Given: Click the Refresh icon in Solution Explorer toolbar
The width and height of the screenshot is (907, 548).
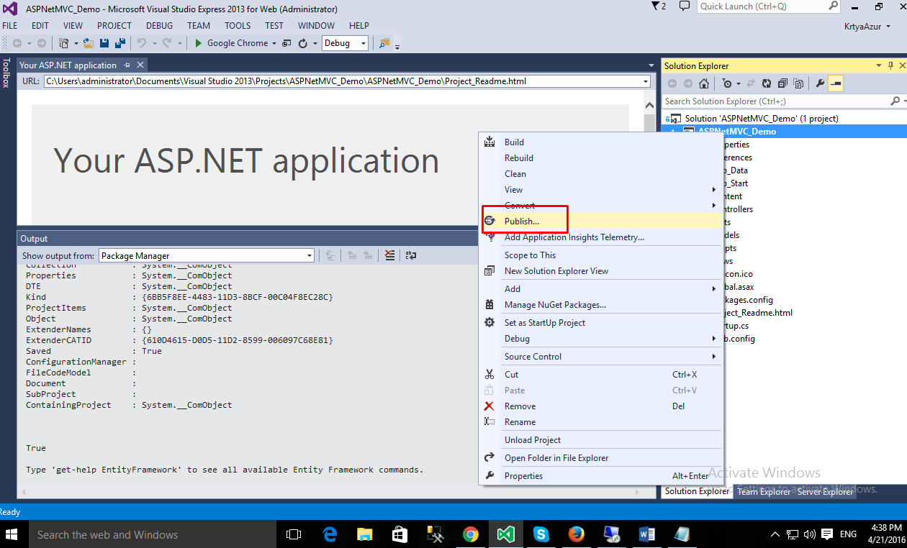Looking at the screenshot, I should pos(767,83).
